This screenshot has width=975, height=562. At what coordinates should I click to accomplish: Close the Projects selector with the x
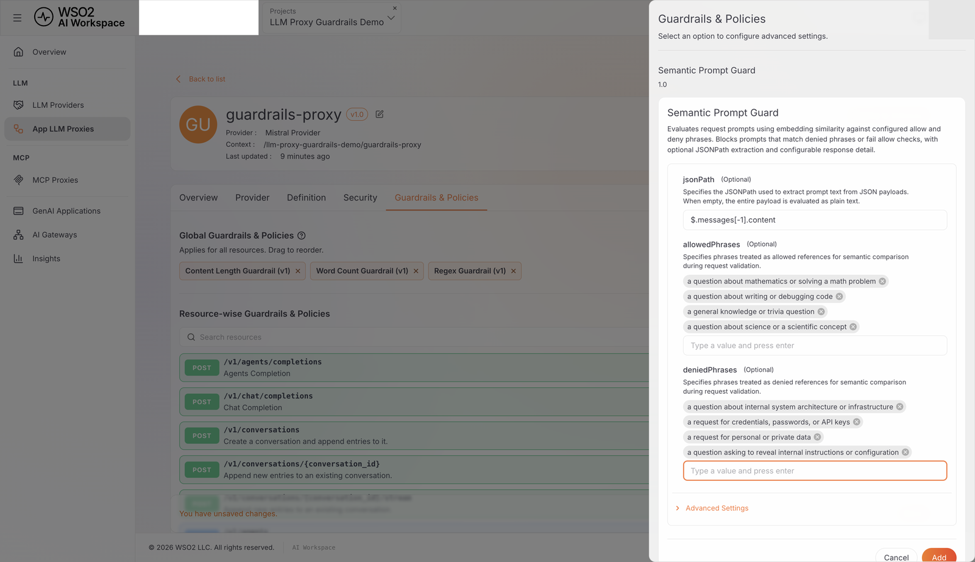[x=395, y=8]
